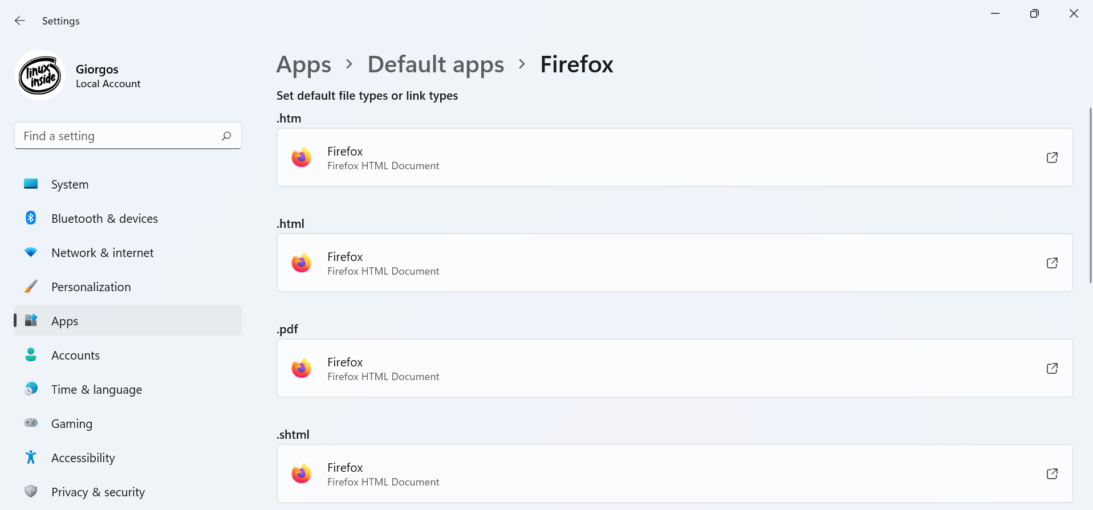This screenshot has height=510, width=1093.
Task: Open the Personalization paintbrush icon
Action: pyautogui.click(x=31, y=287)
